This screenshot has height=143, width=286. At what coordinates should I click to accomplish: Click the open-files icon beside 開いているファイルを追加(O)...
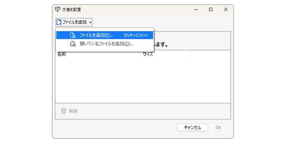pos(72,44)
